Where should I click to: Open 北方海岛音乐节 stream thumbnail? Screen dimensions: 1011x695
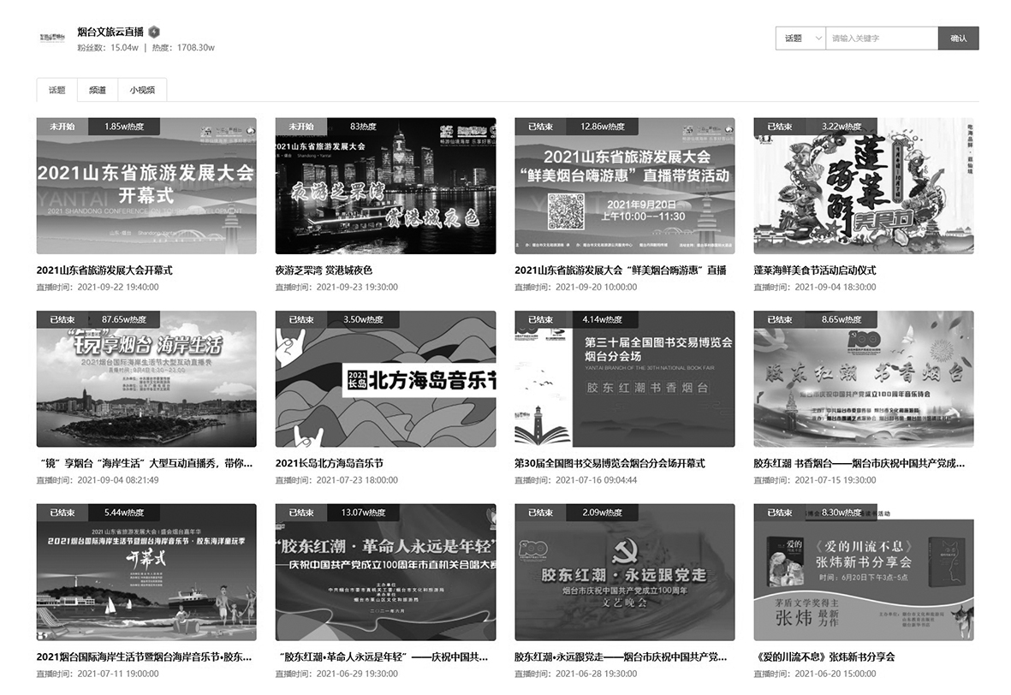tap(385, 379)
